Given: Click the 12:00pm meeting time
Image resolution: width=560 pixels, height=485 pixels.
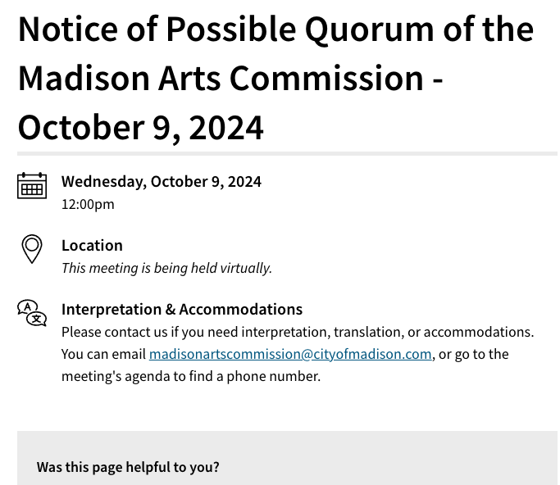Looking at the screenshot, I should (88, 205).
